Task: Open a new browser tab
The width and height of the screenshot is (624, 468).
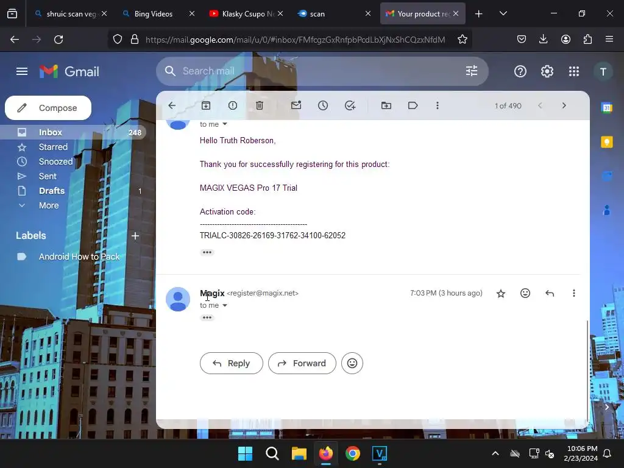Action: (x=479, y=13)
